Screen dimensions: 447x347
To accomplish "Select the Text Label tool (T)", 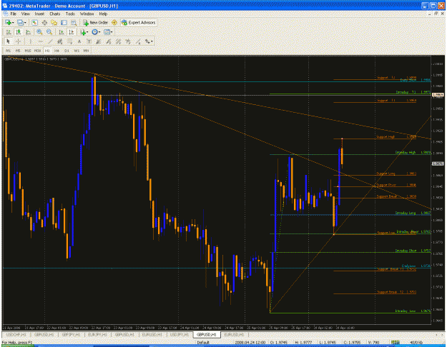I will point(89,41).
